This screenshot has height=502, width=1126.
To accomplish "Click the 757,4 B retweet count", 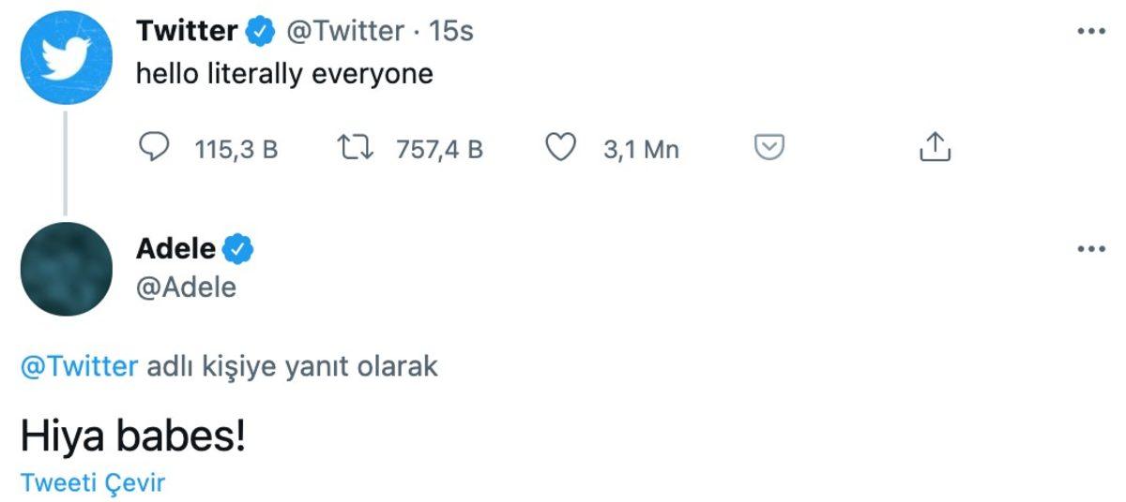I will (x=439, y=149).
